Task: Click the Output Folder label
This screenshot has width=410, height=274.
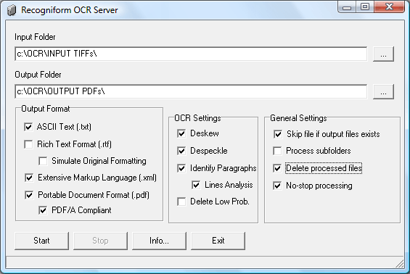Action: tap(38, 75)
